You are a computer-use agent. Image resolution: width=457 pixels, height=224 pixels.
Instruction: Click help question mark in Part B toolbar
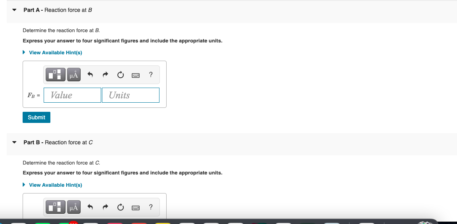point(150,207)
